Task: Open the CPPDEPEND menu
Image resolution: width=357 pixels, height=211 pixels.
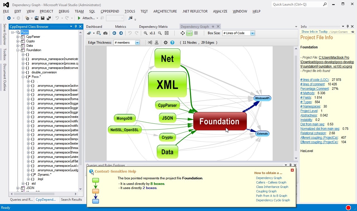Action: (110, 11)
